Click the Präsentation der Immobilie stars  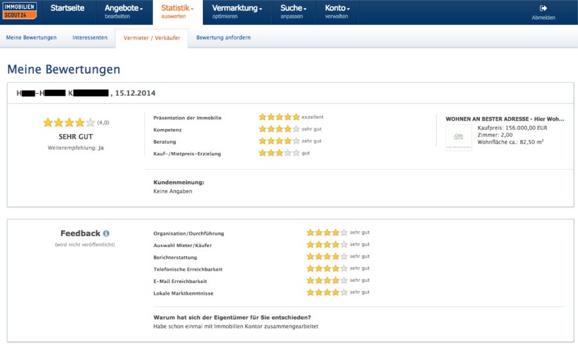coord(279,117)
